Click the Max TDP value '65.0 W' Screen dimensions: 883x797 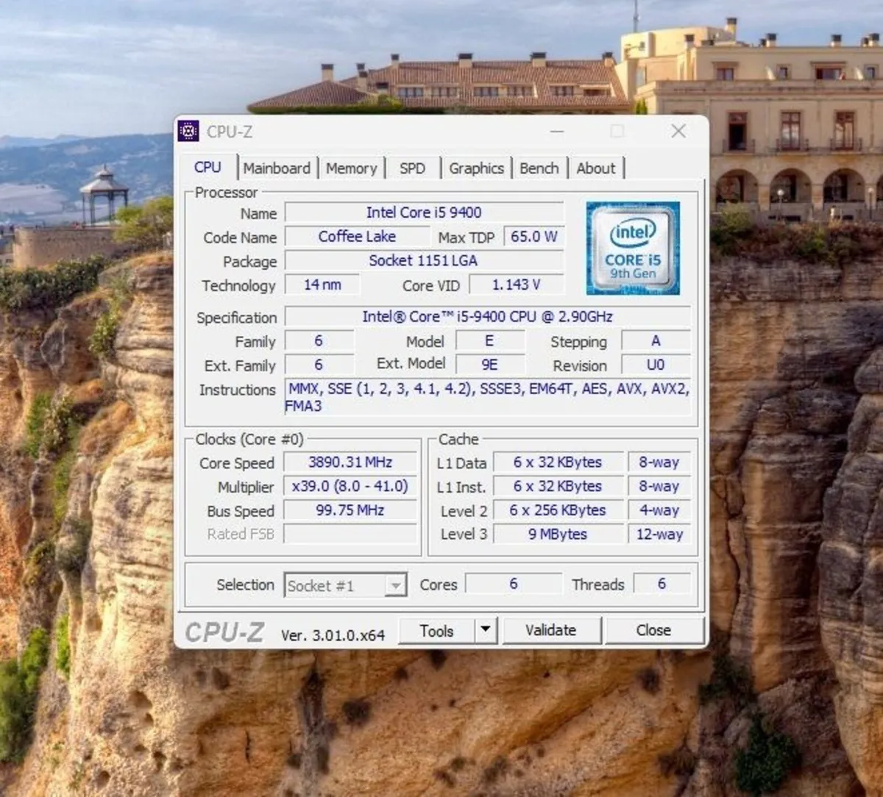click(x=534, y=237)
